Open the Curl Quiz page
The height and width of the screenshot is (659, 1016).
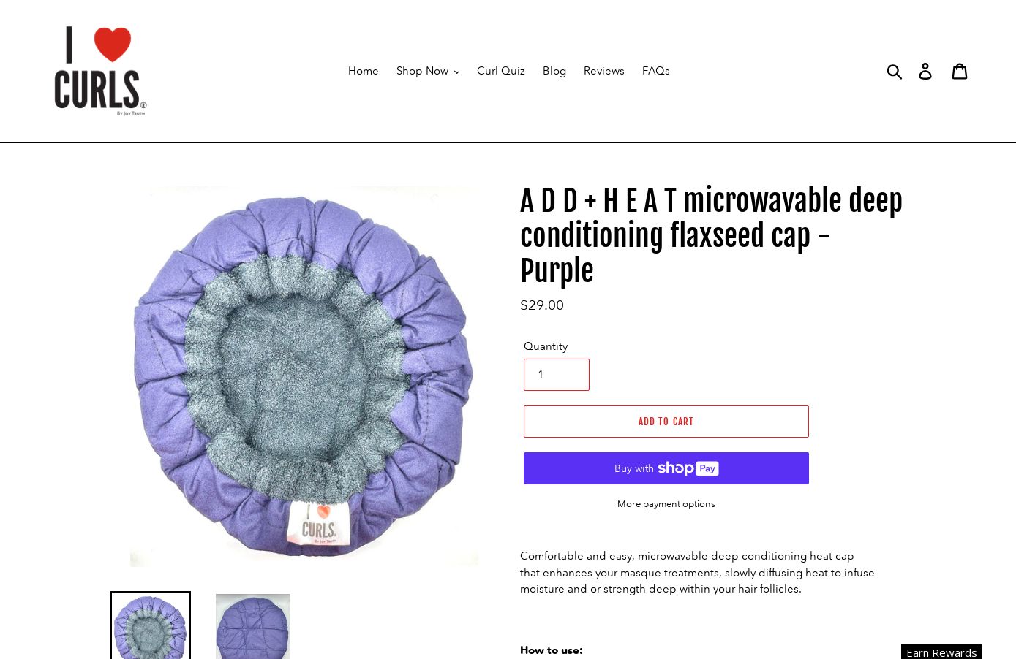point(501,71)
